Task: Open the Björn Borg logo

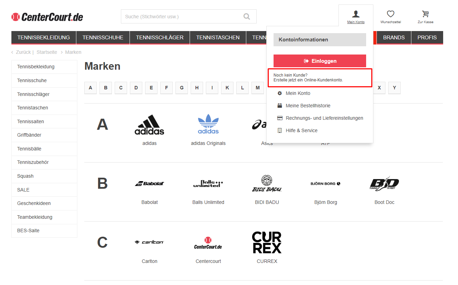Action: click(x=326, y=184)
